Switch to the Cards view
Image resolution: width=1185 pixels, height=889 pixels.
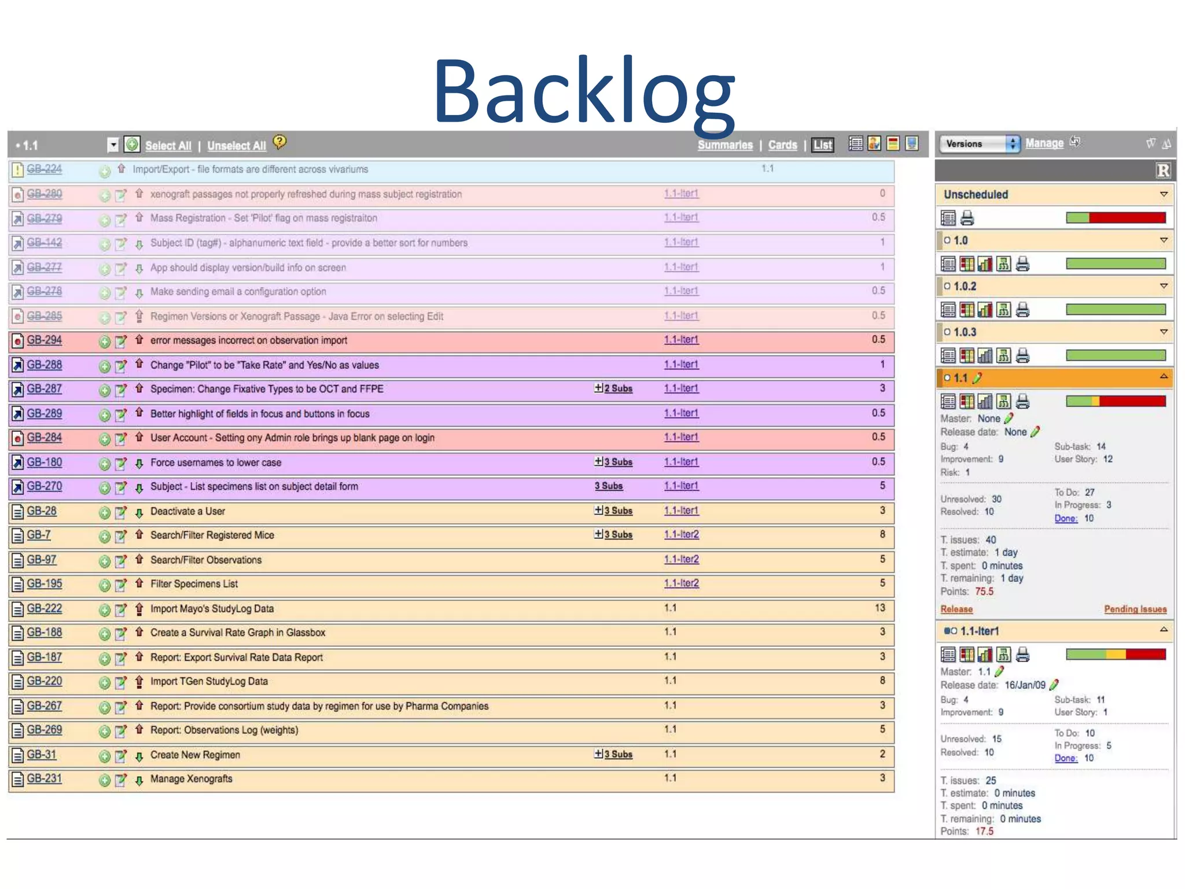click(783, 145)
